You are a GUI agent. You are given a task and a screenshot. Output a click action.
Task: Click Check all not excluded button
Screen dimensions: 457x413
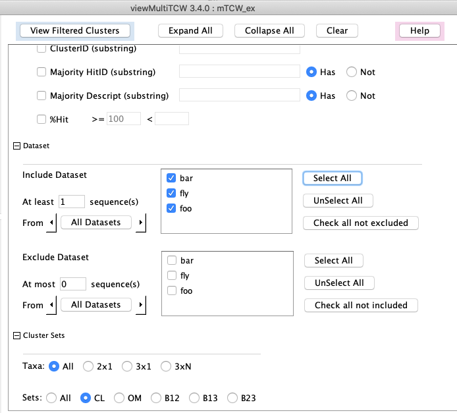coord(360,223)
